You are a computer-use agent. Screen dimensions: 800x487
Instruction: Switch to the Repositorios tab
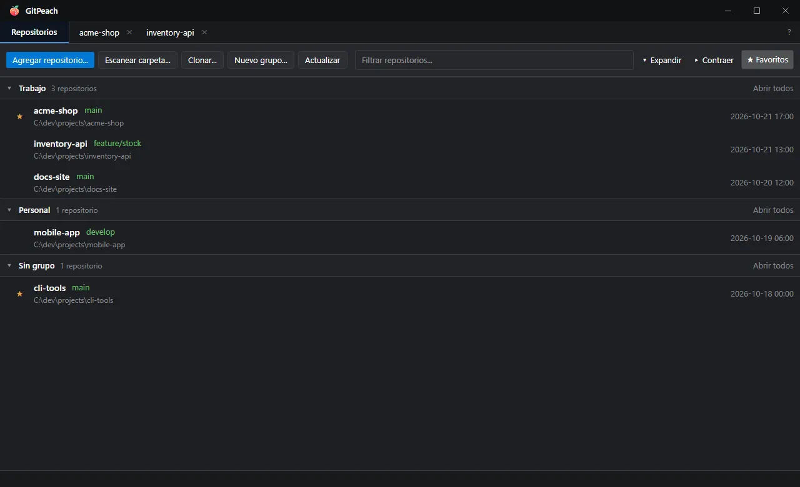[x=34, y=32]
